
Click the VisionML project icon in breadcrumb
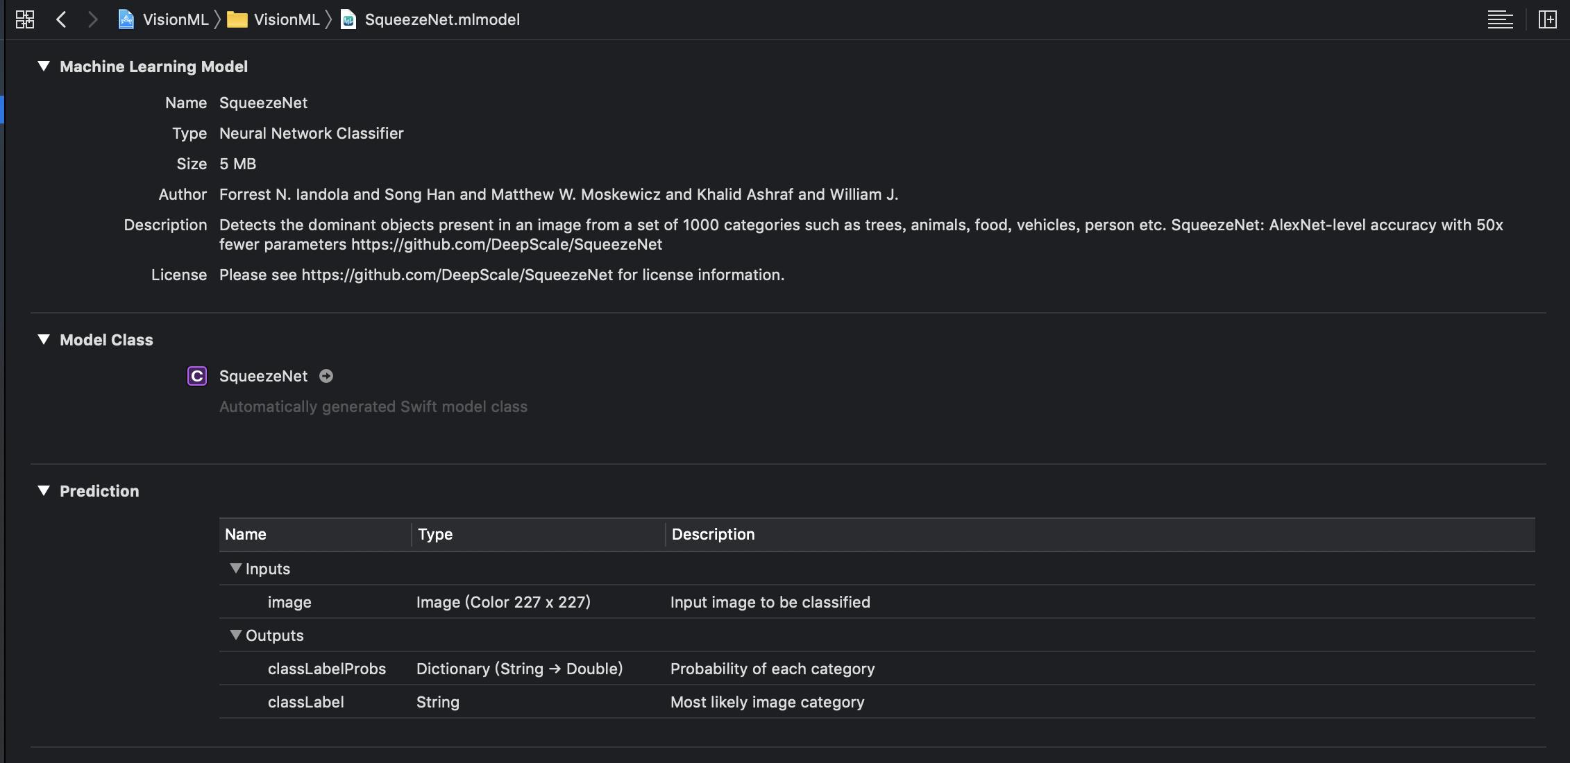coord(126,19)
